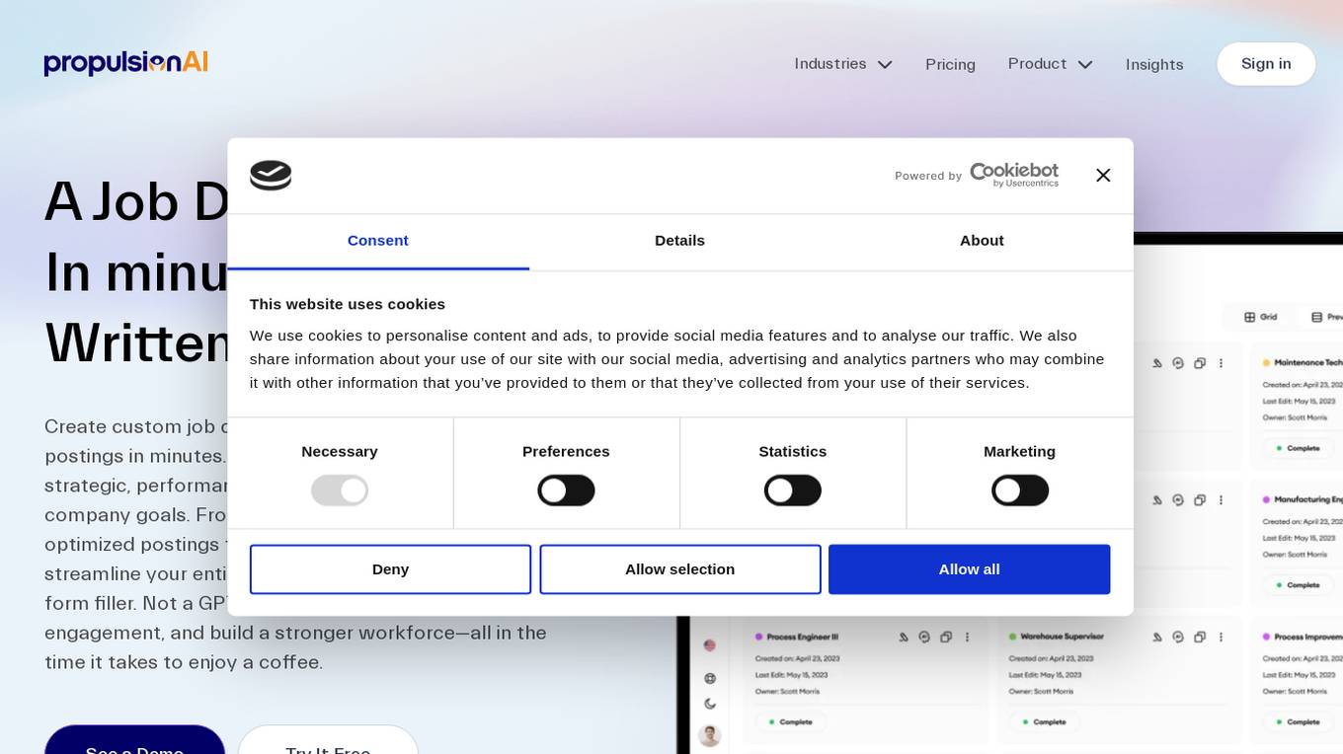Switch to the Details tab
This screenshot has height=754, width=1343.
[679, 241]
